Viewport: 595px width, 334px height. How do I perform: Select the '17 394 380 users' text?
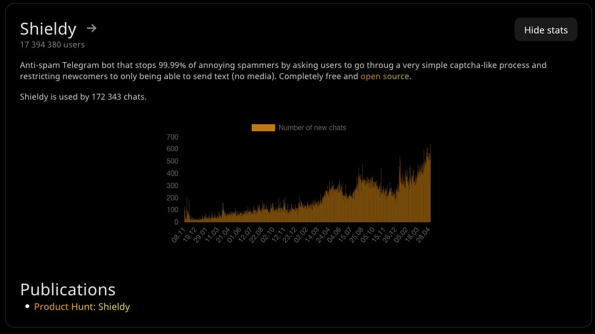pos(52,45)
